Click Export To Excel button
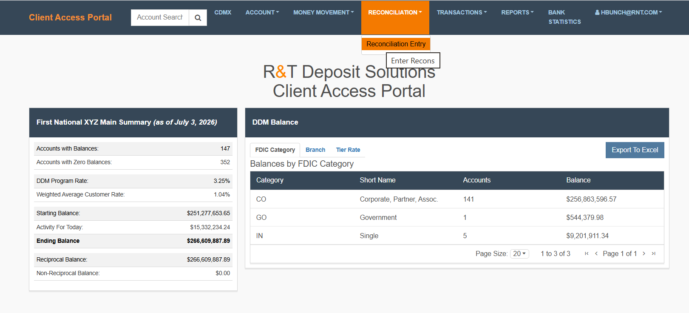The image size is (689, 313). pos(635,150)
